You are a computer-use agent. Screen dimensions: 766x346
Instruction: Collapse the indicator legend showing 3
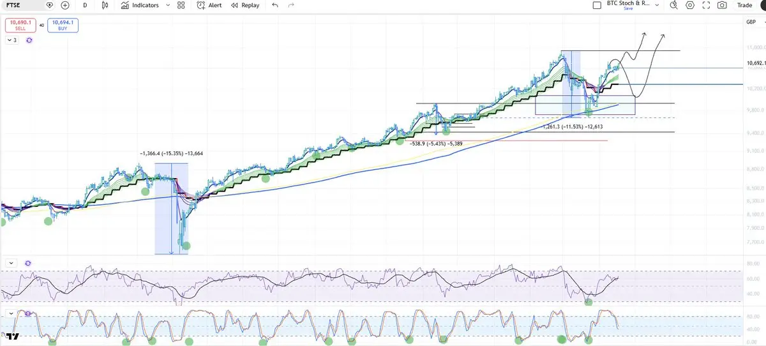[x=12, y=40]
